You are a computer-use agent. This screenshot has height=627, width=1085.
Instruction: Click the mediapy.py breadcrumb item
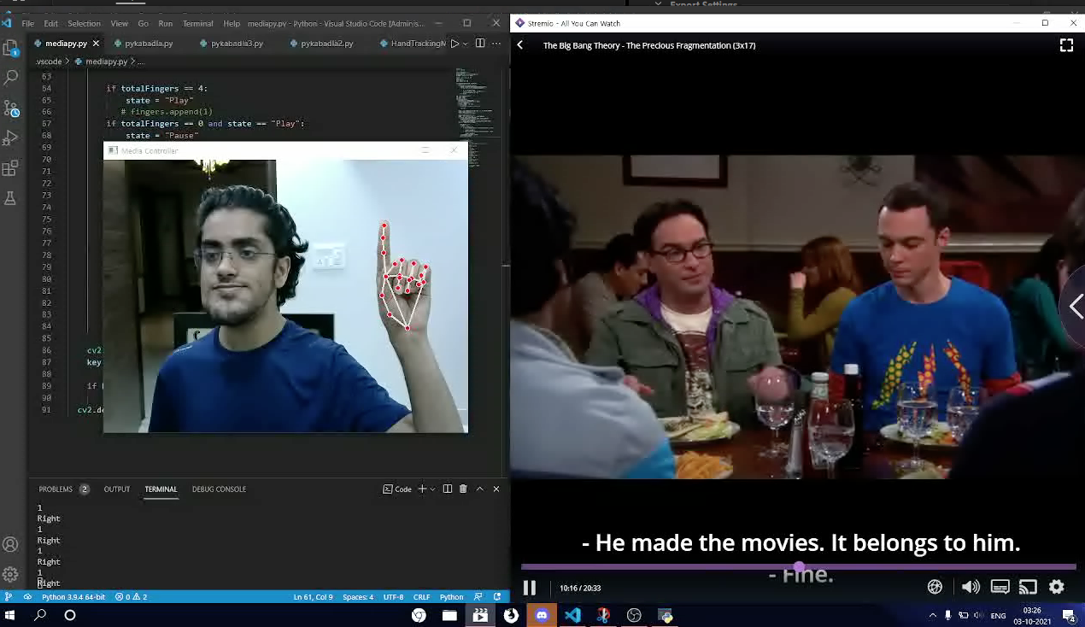(106, 62)
